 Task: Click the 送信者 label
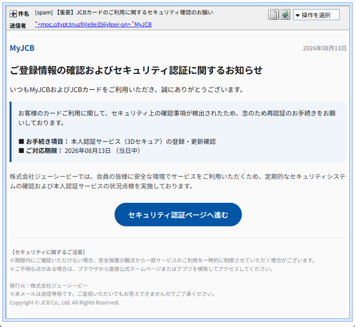point(18,26)
